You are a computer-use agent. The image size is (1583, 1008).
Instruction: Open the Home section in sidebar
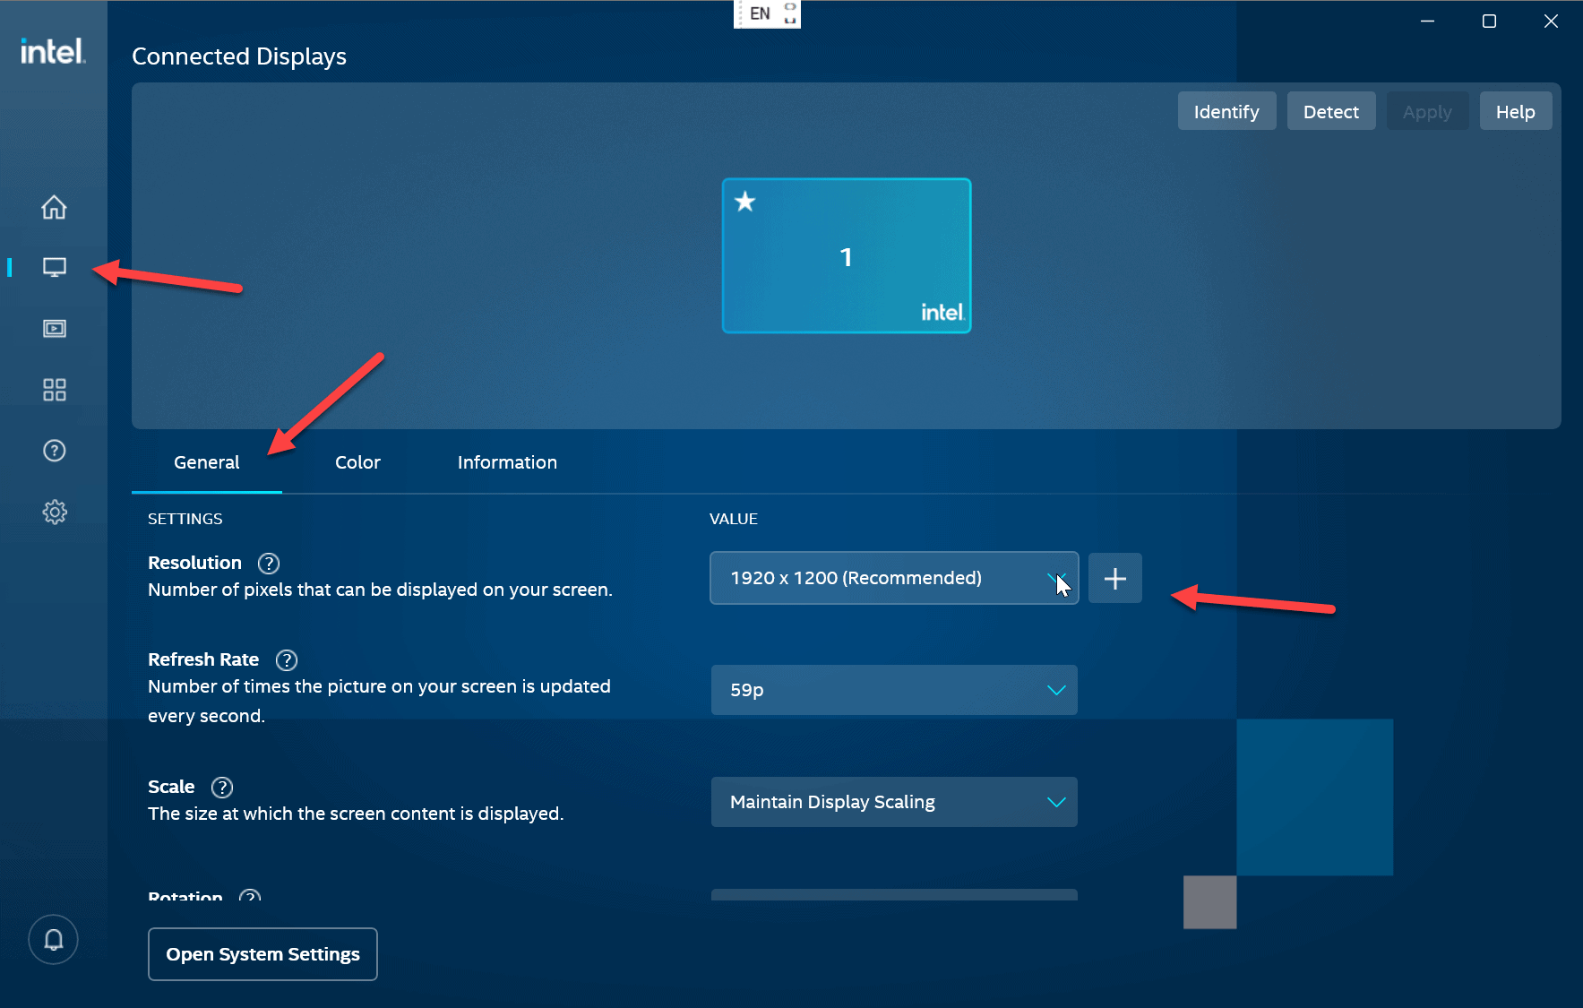(54, 207)
